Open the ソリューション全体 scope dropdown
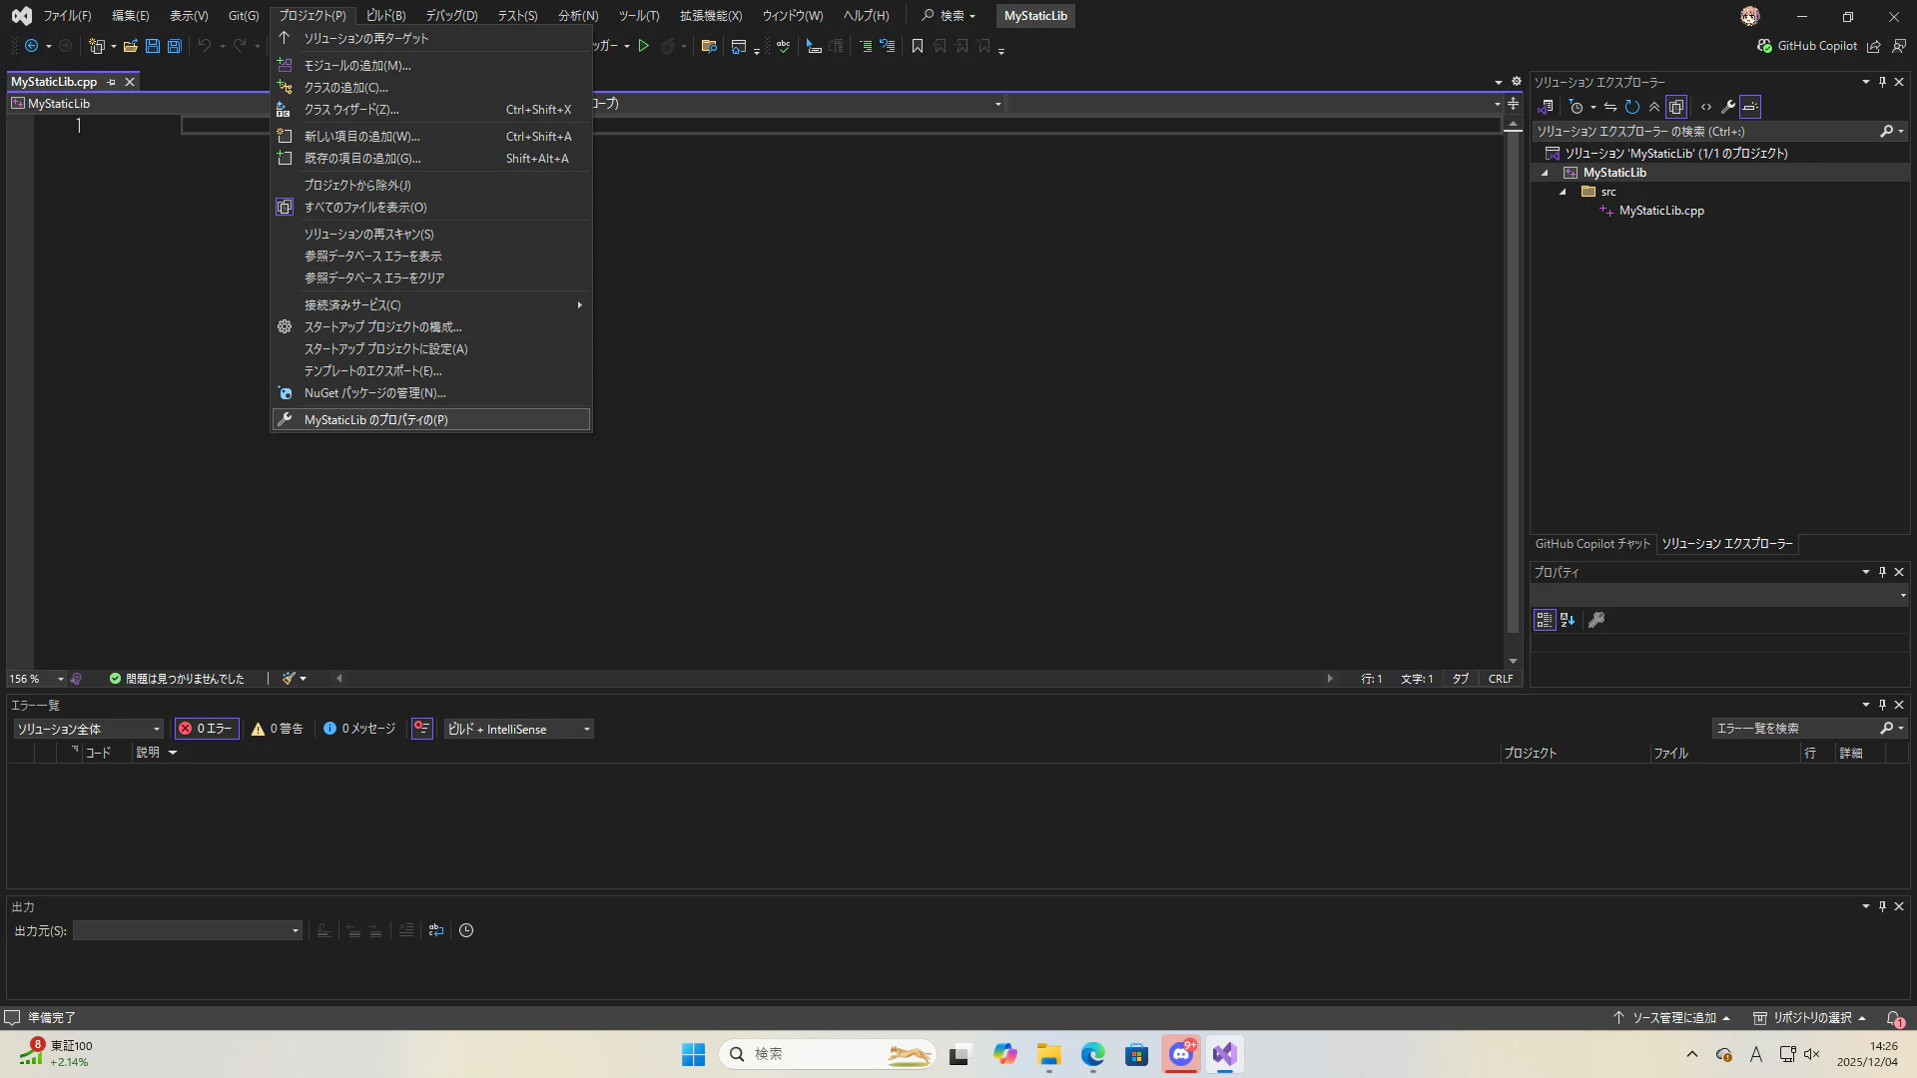This screenshot has width=1917, height=1078. pyautogui.click(x=88, y=729)
